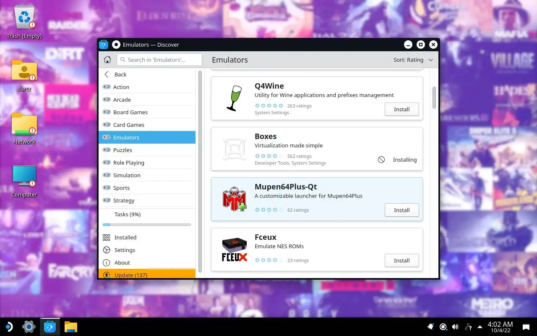Click the Installed grid icon
Screen dimensions: 537x336
[x=107, y=237]
